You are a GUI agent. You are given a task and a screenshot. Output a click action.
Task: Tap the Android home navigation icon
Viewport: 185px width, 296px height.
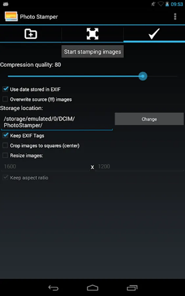tap(92, 288)
